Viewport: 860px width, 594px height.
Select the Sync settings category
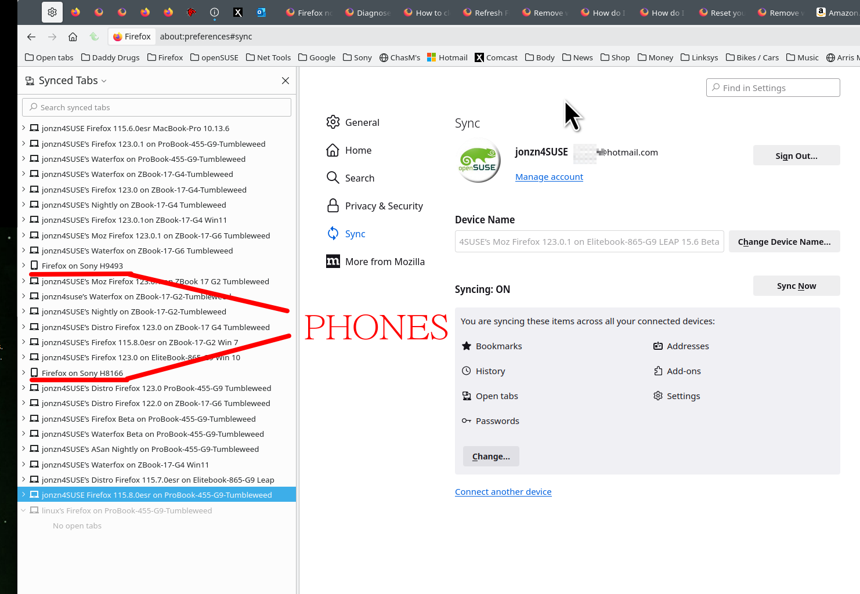tap(346, 234)
